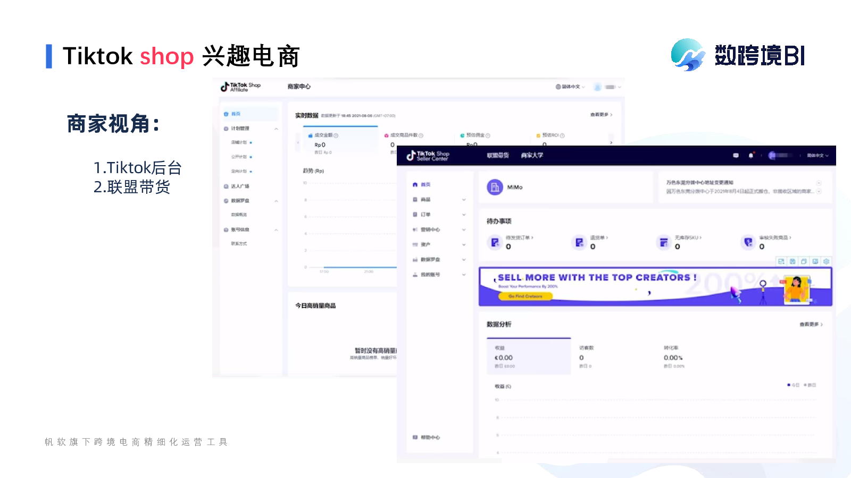Screen dimensions: 851x478
Task: Click the TikTok Shop Affiliate logo
Action: point(240,87)
